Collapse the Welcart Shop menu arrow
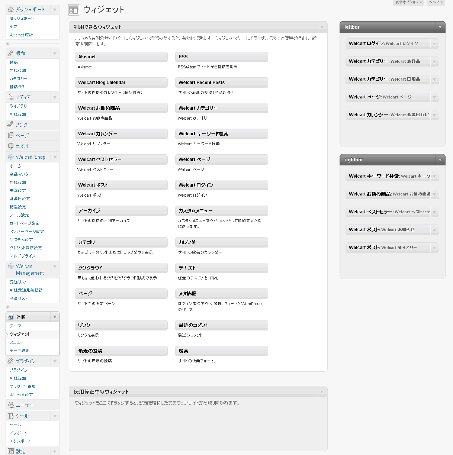Screen dimensions: 453x455 click(55, 157)
